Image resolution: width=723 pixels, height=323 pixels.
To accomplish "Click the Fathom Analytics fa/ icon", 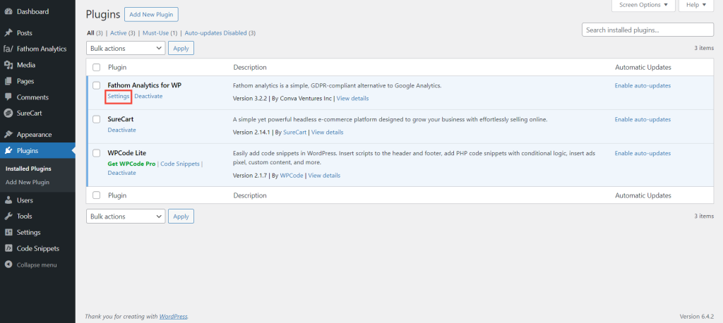I will [8, 49].
